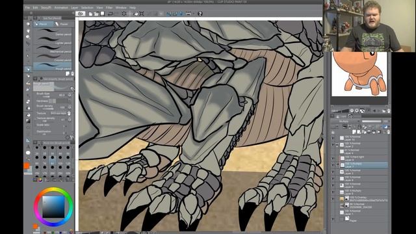Screen dimensions: 416x234
Task: Click the Scale/transform icon in command bar
Action: (142, 14)
